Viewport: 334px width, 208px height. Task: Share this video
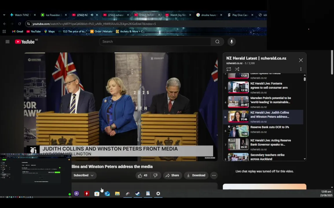(x=172, y=175)
